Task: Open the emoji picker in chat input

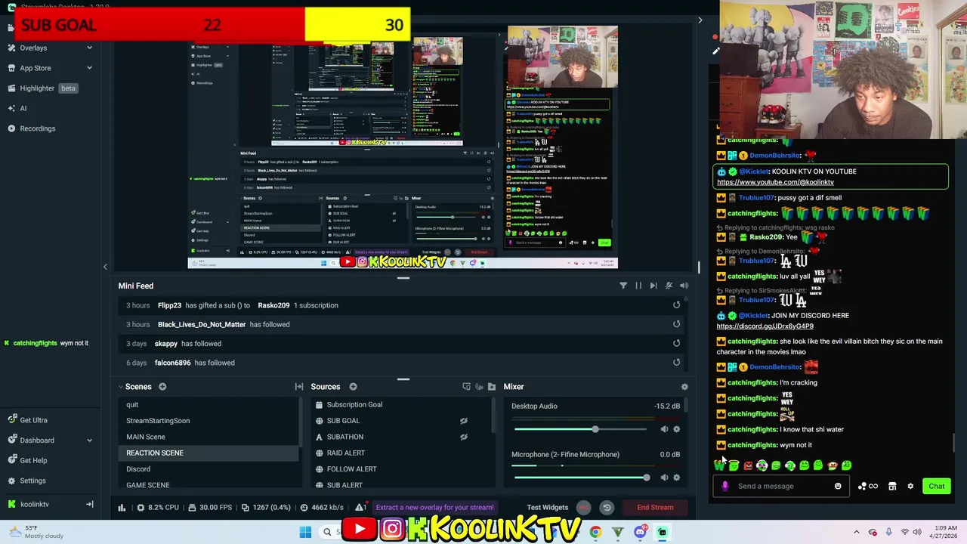Action: 838,486
